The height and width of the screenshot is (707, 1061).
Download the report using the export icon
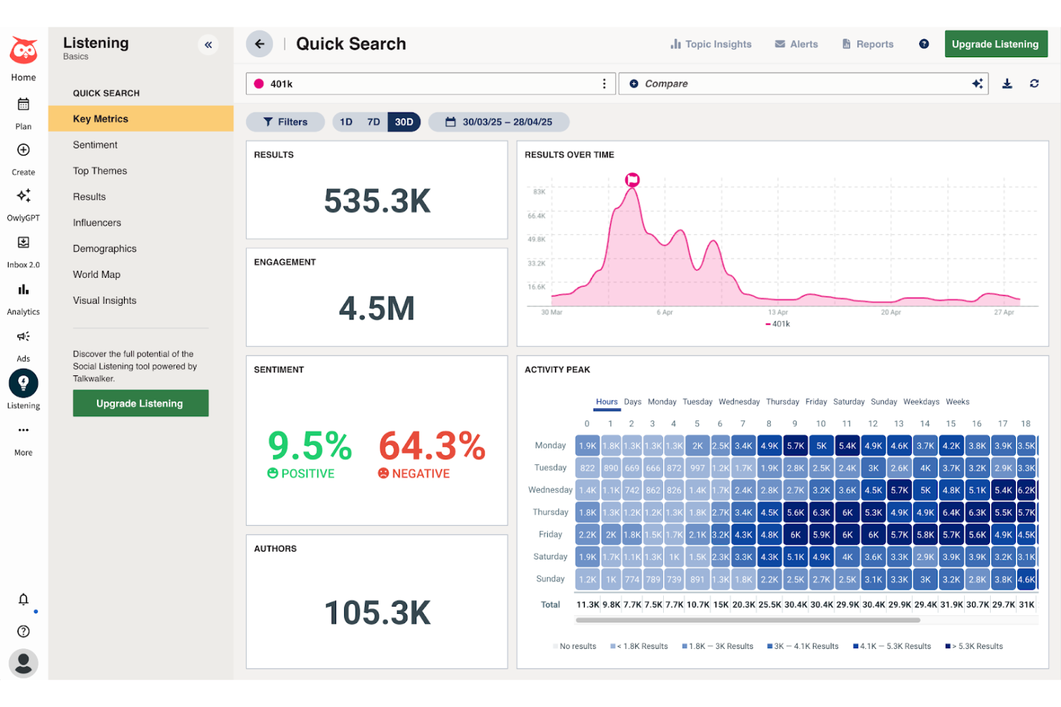tap(1007, 83)
